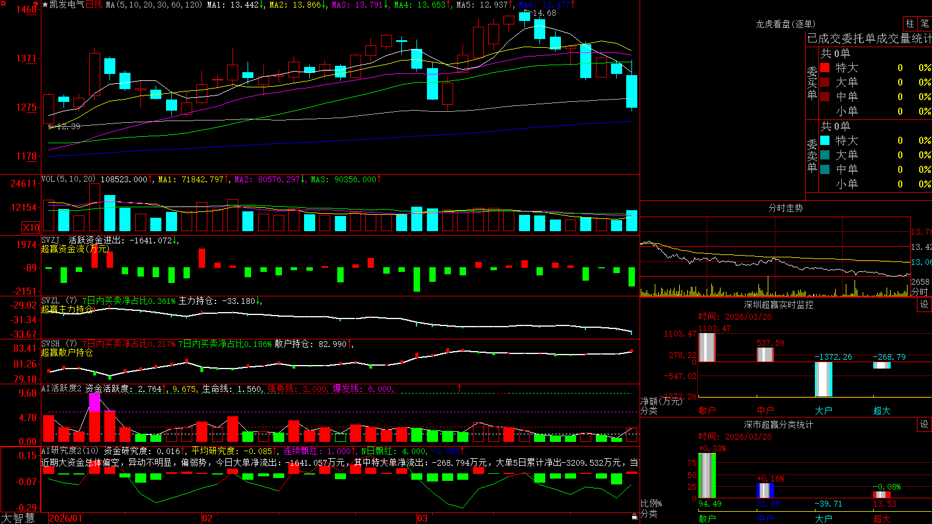The width and height of the screenshot is (932, 524).
Task: Click the X10 volume scale button
Action: [31, 228]
